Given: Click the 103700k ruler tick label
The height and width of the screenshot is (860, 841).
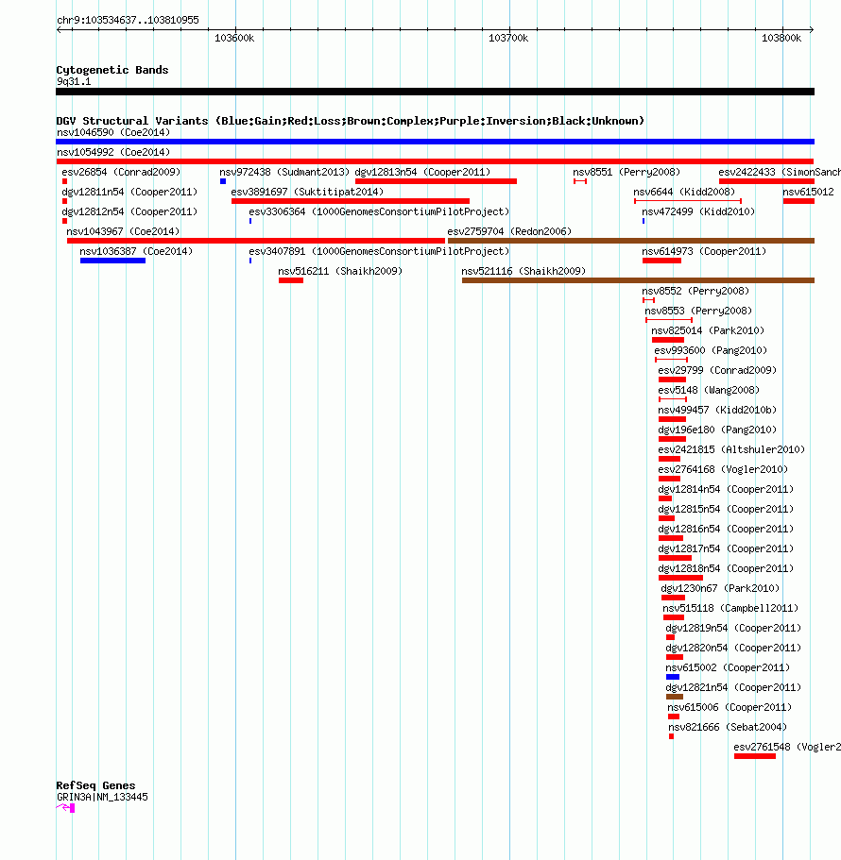Looking at the screenshot, I should (508, 38).
